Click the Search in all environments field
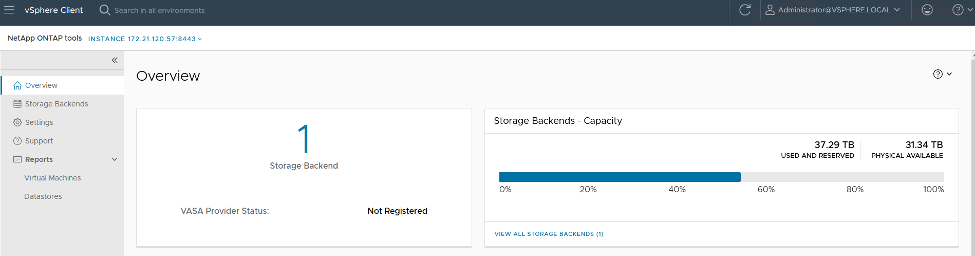975x256 pixels. coord(159,10)
